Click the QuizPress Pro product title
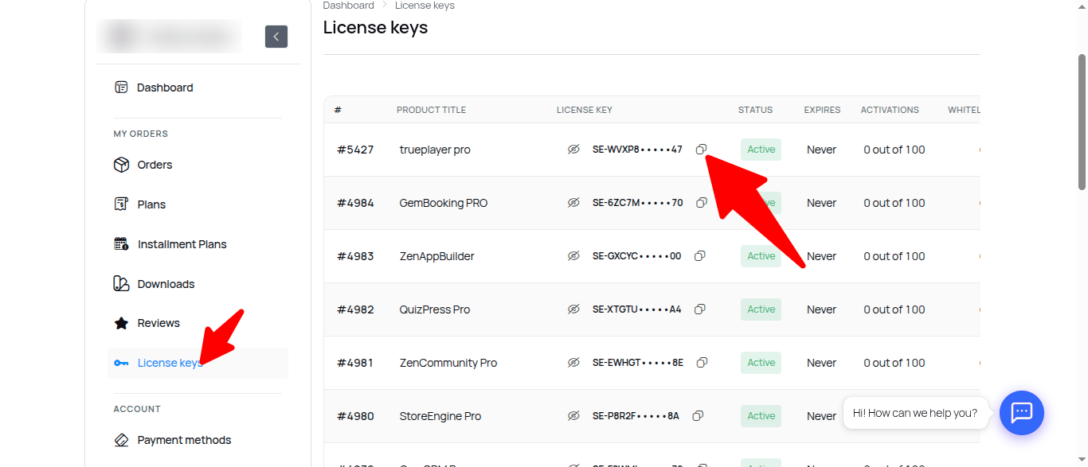Screen dimensions: 1088x467 point(435,309)
